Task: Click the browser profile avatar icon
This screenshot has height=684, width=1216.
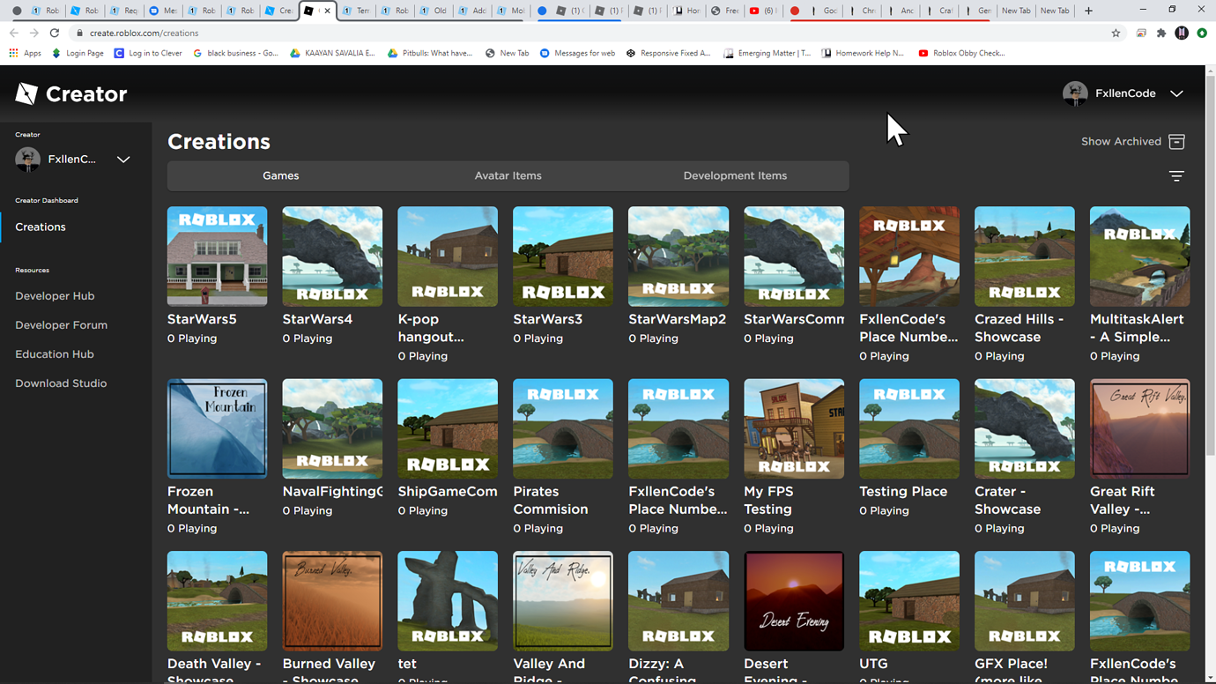Action: tap(1182, 33)
